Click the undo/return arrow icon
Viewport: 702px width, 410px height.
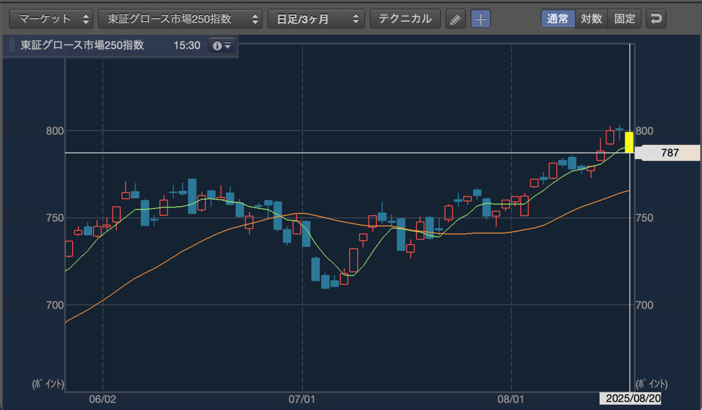656,19
